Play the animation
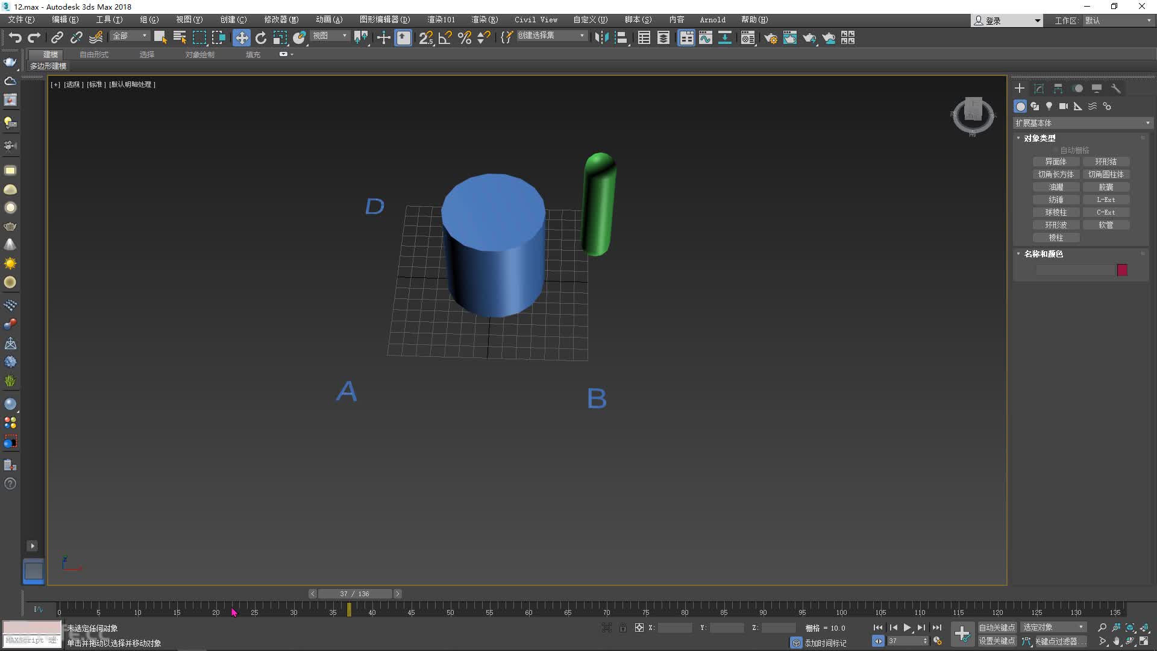Image resolution: width=1157 pixels, height=651 pixels. pos(907,627)
